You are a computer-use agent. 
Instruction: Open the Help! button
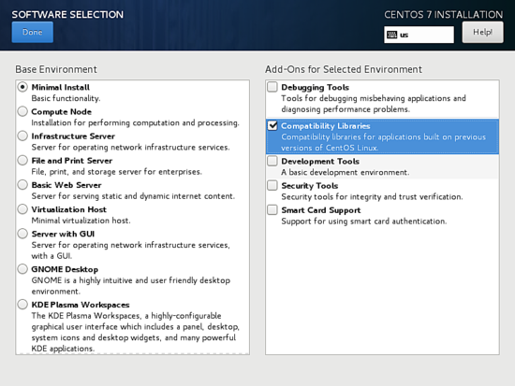point(482,32)
